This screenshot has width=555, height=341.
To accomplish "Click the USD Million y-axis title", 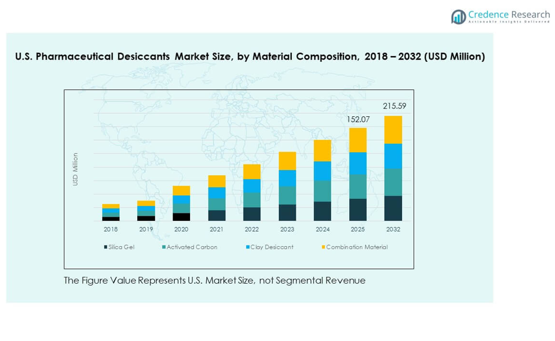I will (x=75, y=169).
